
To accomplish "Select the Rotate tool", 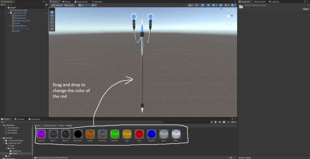I will click(52, 19).
